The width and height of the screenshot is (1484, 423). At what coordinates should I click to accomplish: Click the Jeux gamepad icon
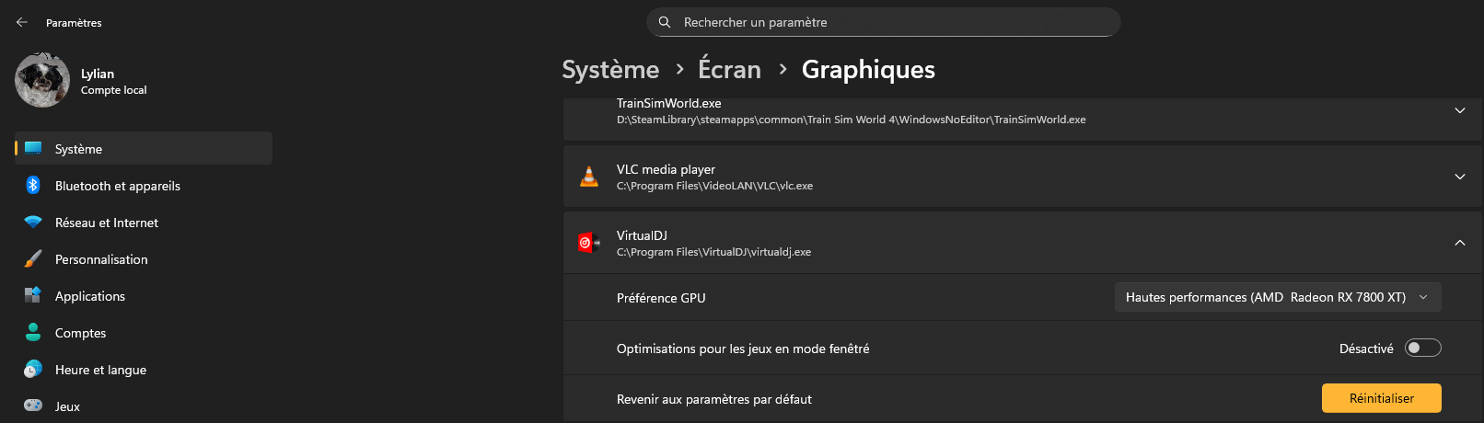tap(33, 406)
